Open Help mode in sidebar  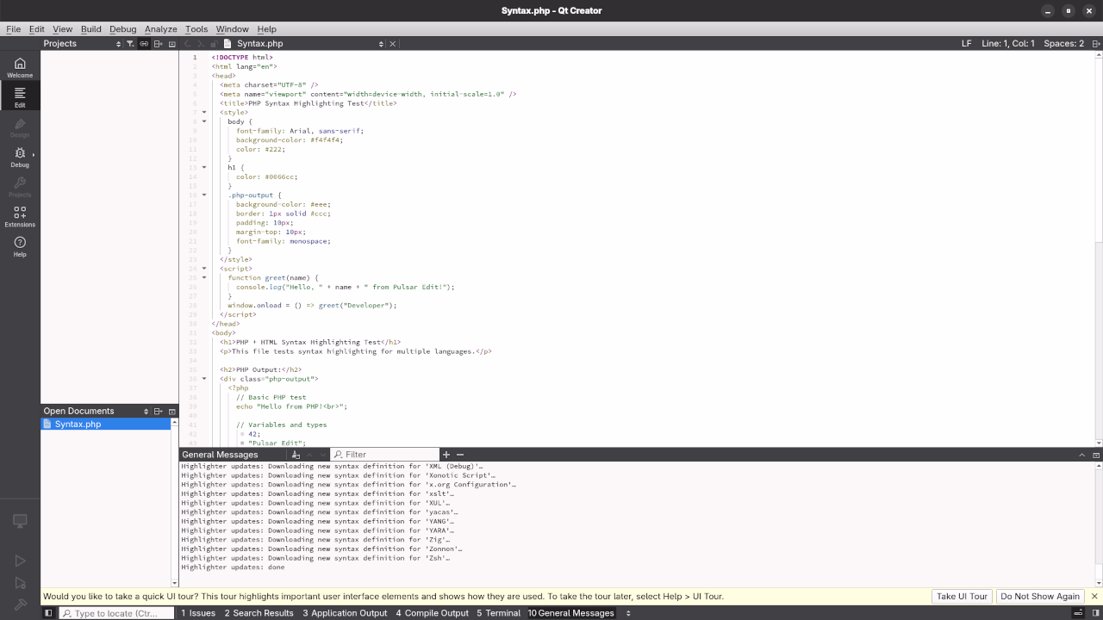[x=20, y=247]
